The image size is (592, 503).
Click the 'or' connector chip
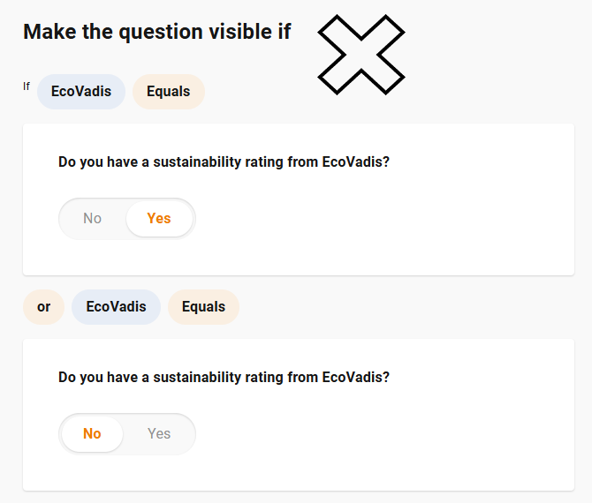point(44,307)
